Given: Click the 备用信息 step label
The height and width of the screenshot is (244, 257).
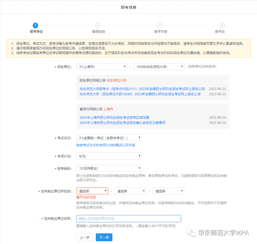Looking at the screenshot, I should pos(99,32).
